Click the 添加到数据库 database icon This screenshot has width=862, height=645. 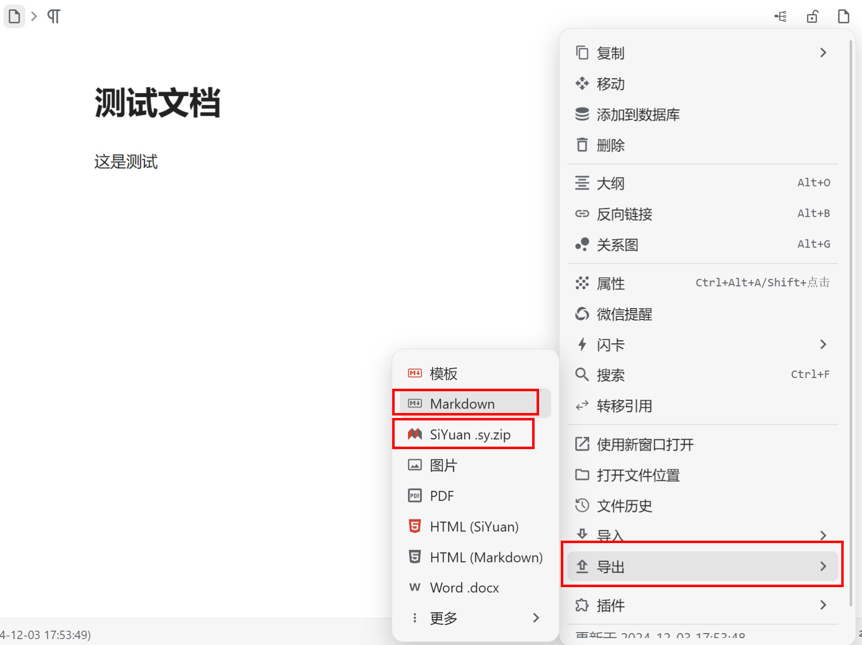click(x=582, y=114)
